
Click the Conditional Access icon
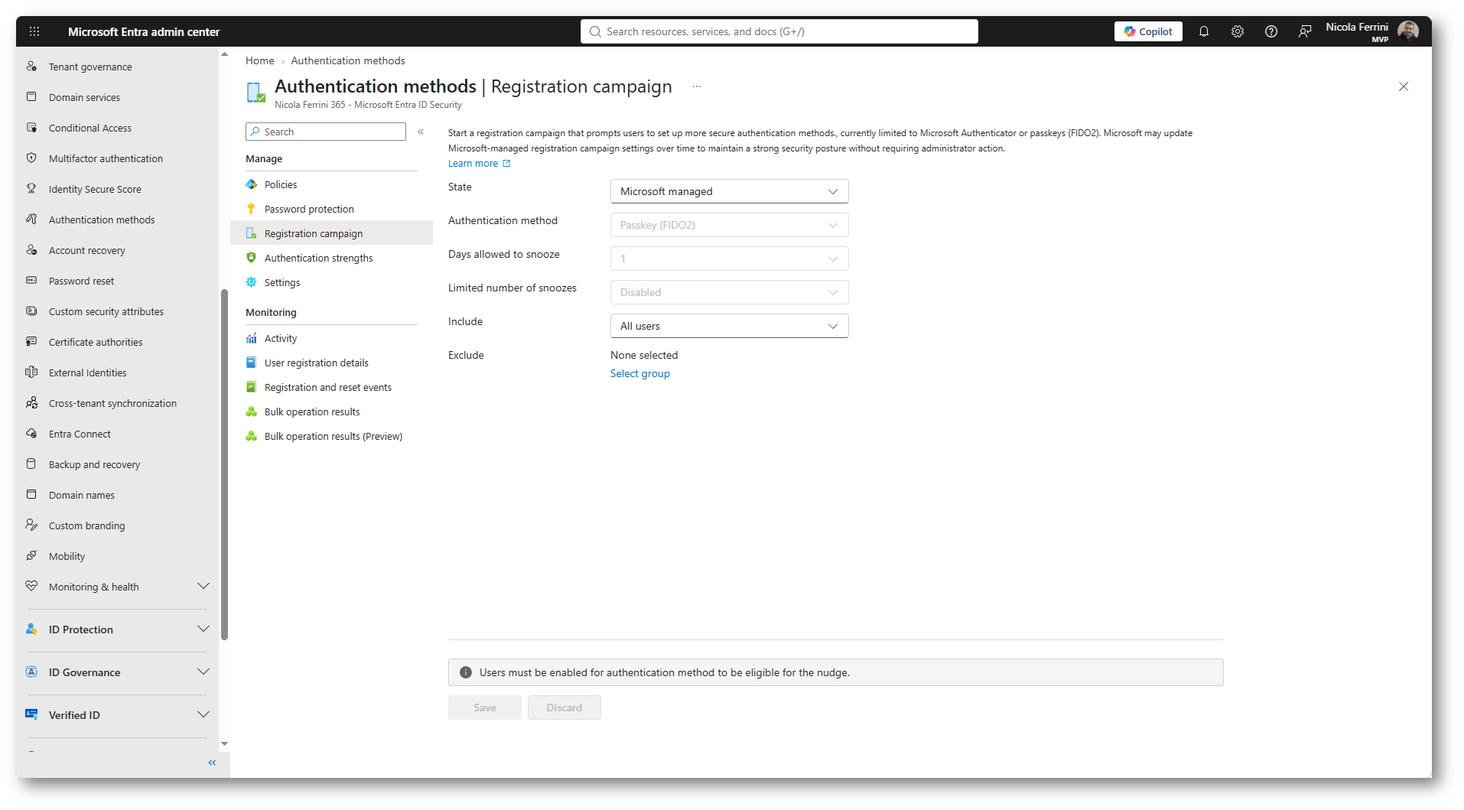[x=31, y=128]
